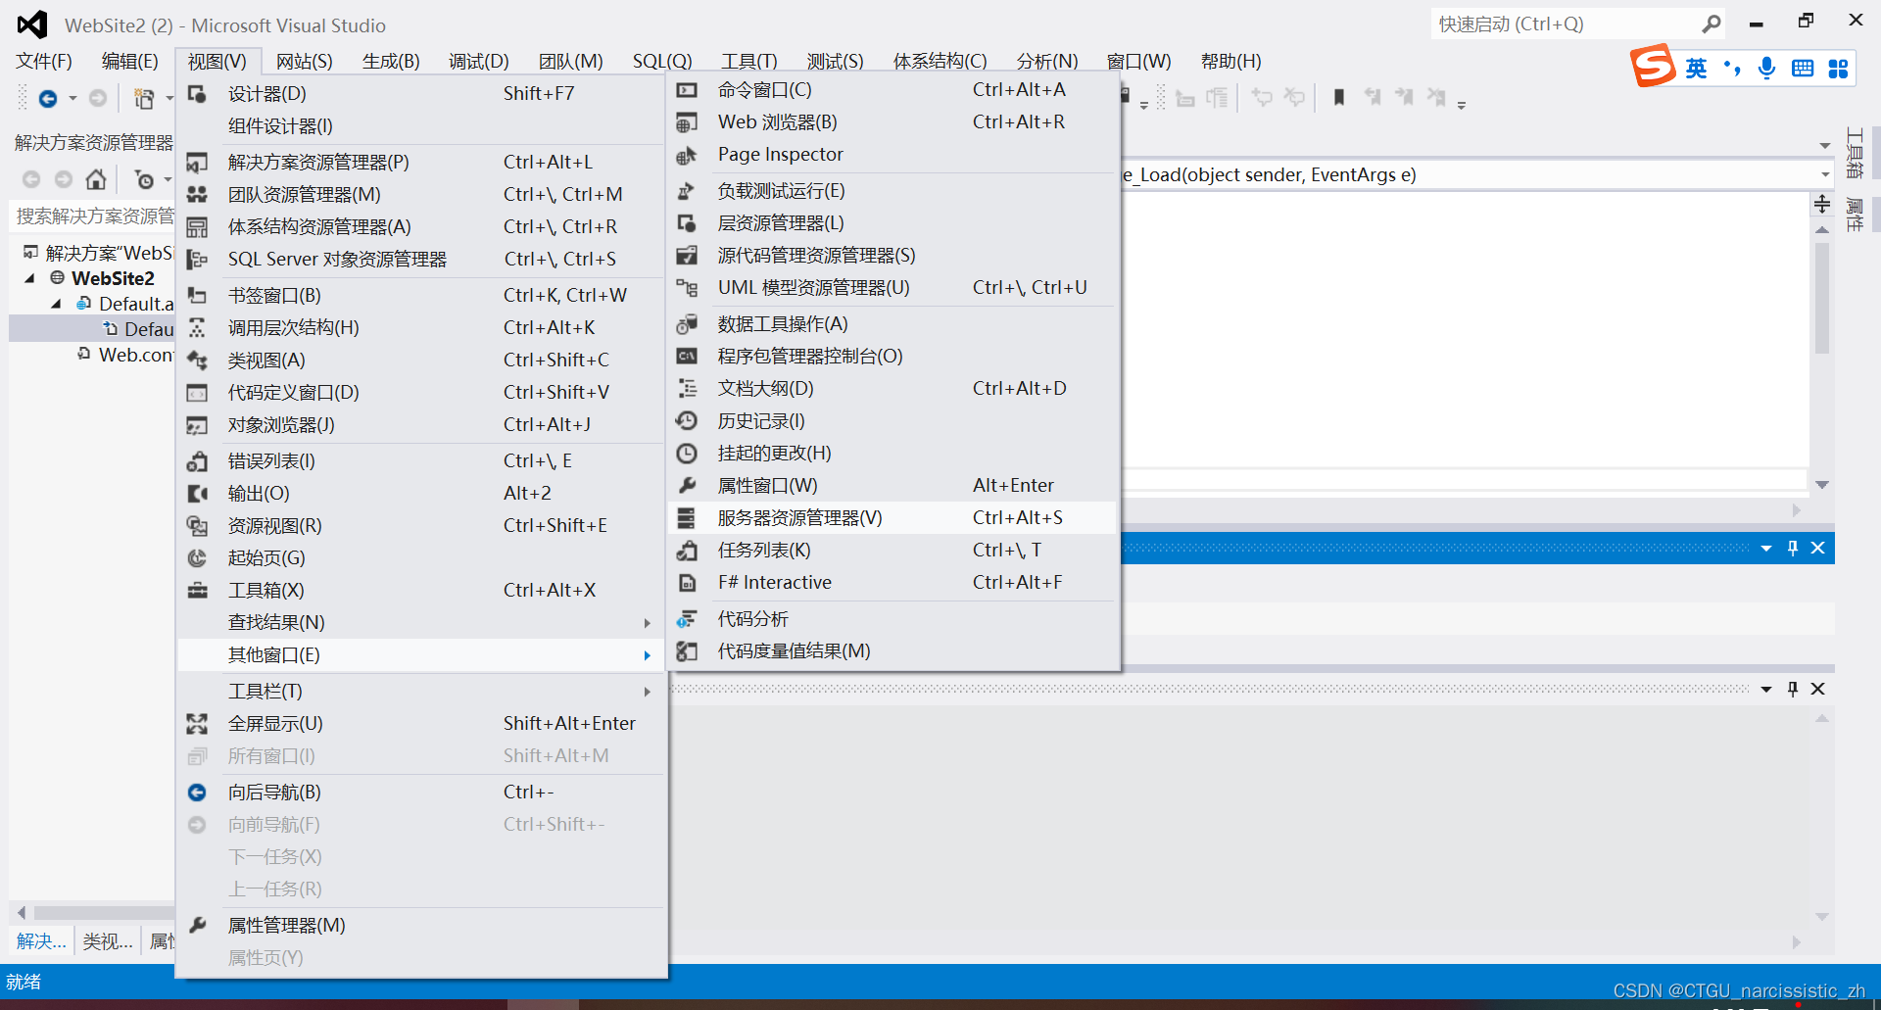Screen dimensions: 1881x1010
Task: Click the Solution Explorer horizontal scrollbar left arrow
Action: [22, 913]
